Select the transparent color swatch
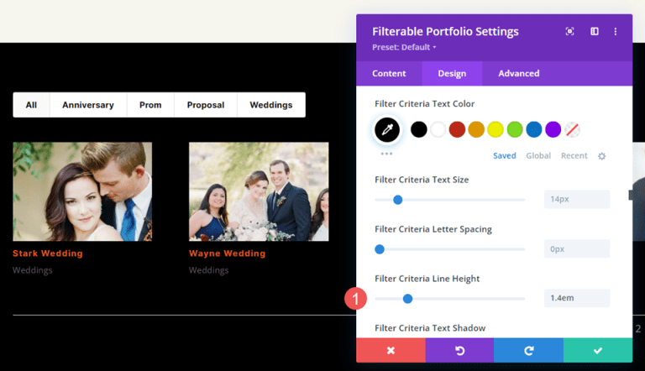The height and width of the screenshot is (371, 645). pos(573,129)
